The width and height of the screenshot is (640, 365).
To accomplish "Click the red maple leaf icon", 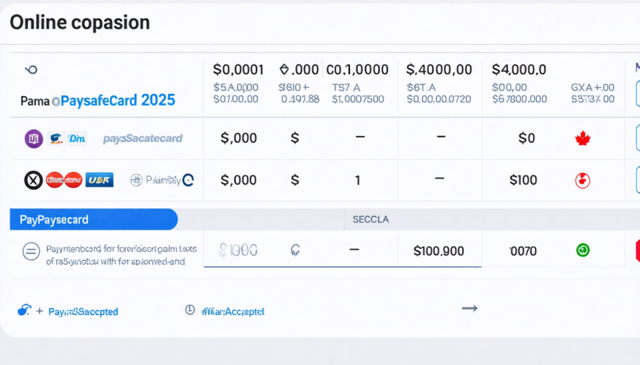I will click(x=582, y=139).
